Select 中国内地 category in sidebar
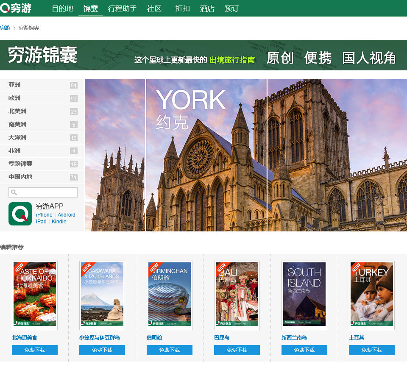The height and width of the screenshot is (370, 407). pos(42,177)
